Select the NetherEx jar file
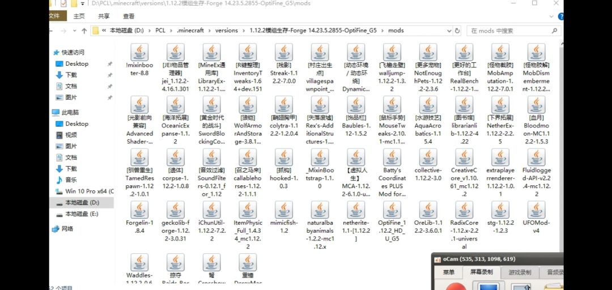The width and height of the screenshot is (612, 290). (500, 120)
